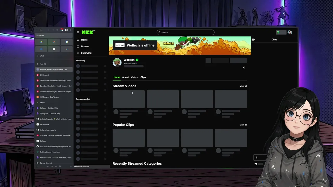This screenshot has width=333, height=187.
Task: Select Wollech Stream - Watch Live tab
Action: [x=54, y=69]
